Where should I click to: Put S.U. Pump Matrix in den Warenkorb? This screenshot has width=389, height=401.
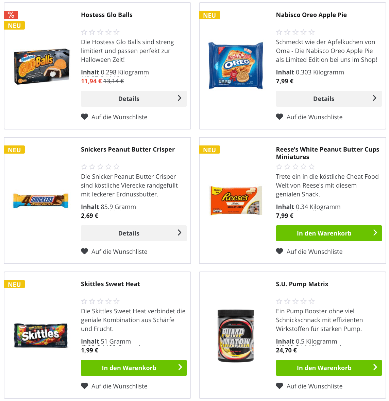coord(328,368)
